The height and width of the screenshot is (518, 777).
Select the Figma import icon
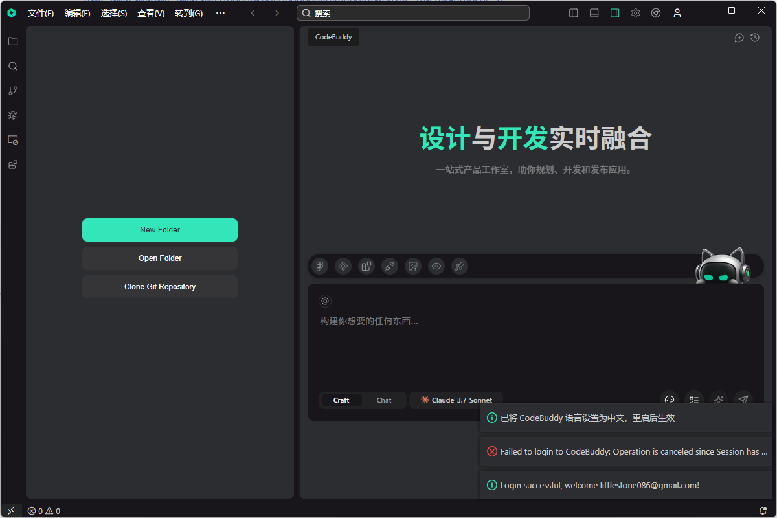(319, 265)
